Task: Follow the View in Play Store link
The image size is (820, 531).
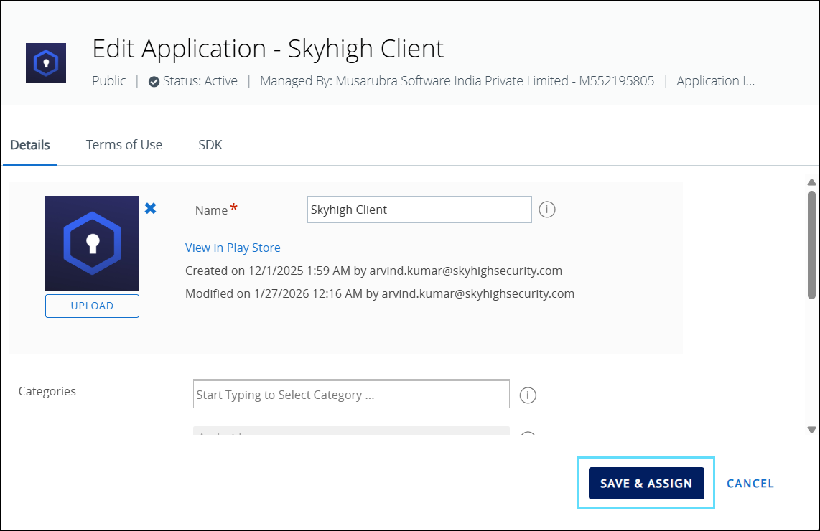Action: pyautogui.click(x=233, y=248)
